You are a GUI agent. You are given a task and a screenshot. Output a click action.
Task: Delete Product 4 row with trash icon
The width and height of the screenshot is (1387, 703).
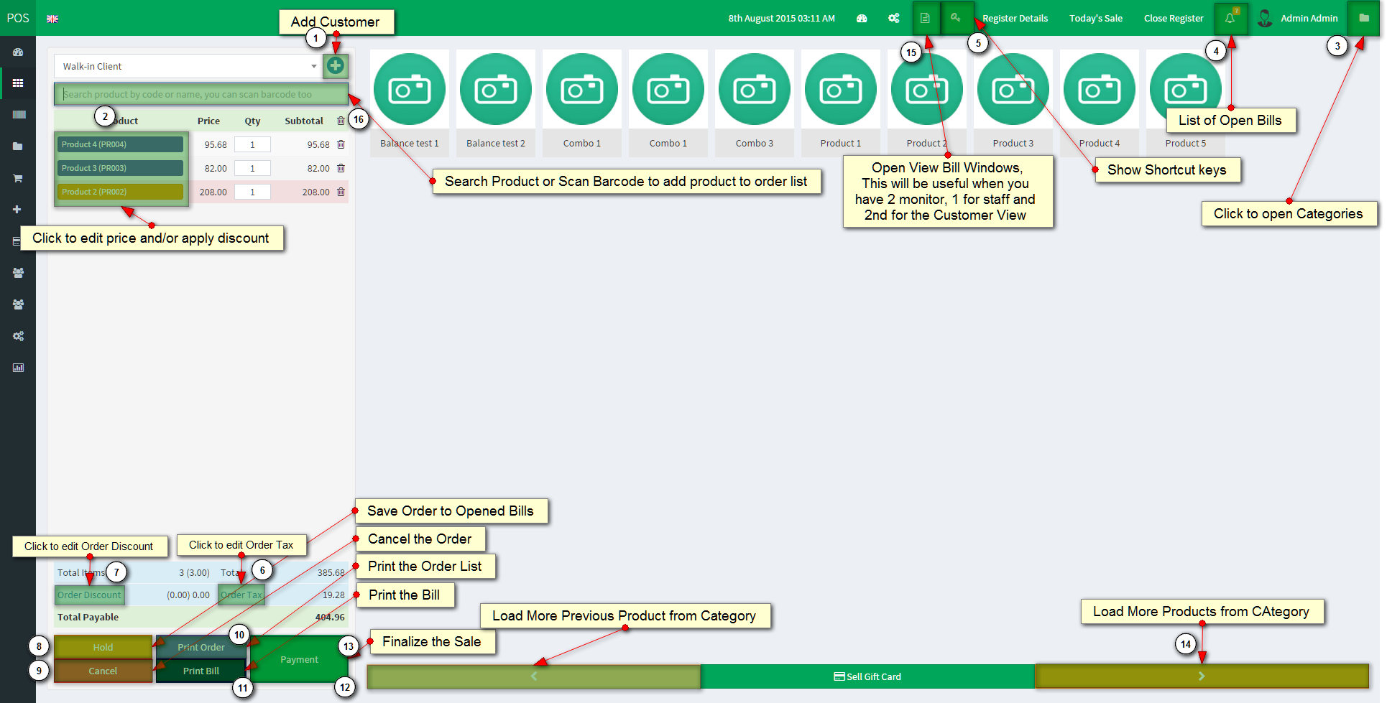point(341,144)
